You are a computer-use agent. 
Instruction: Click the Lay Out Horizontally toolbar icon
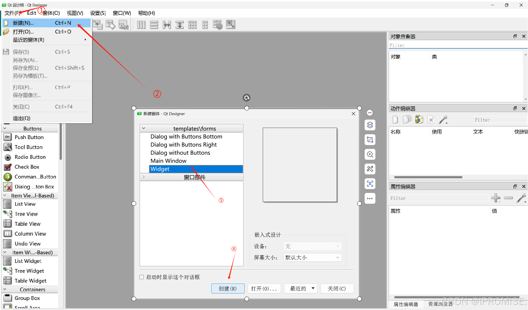pos(141,25)
